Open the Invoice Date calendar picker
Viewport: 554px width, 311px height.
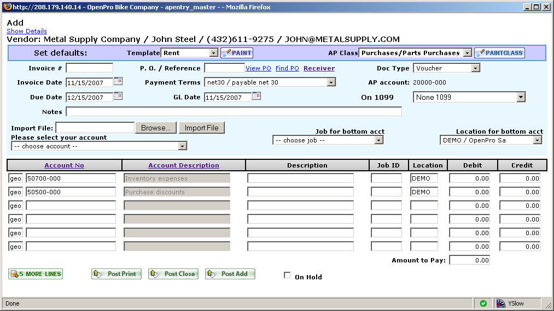(118, 82)
